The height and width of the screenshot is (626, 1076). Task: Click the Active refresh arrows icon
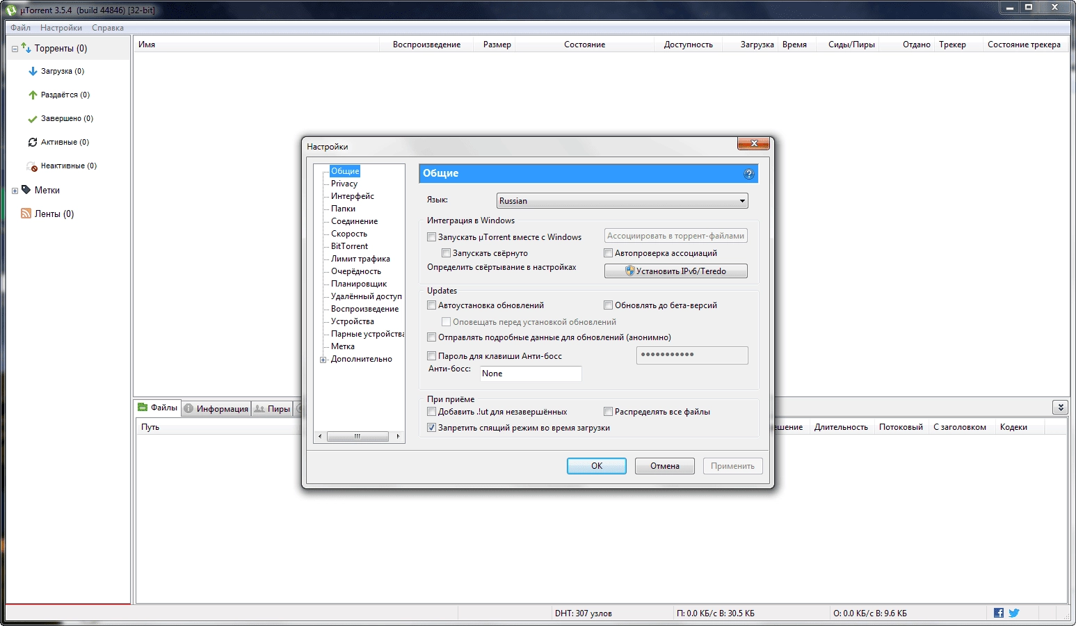coord(33,142)
